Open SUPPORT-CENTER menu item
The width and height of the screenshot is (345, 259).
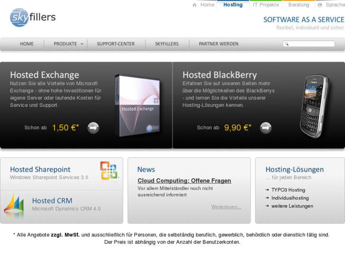[x=116, y=44]
